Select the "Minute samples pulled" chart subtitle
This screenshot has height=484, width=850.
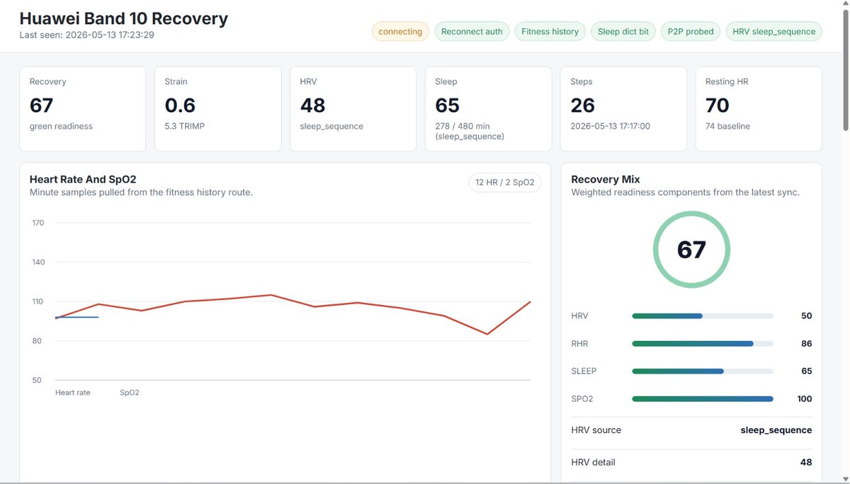pos(141,192)
